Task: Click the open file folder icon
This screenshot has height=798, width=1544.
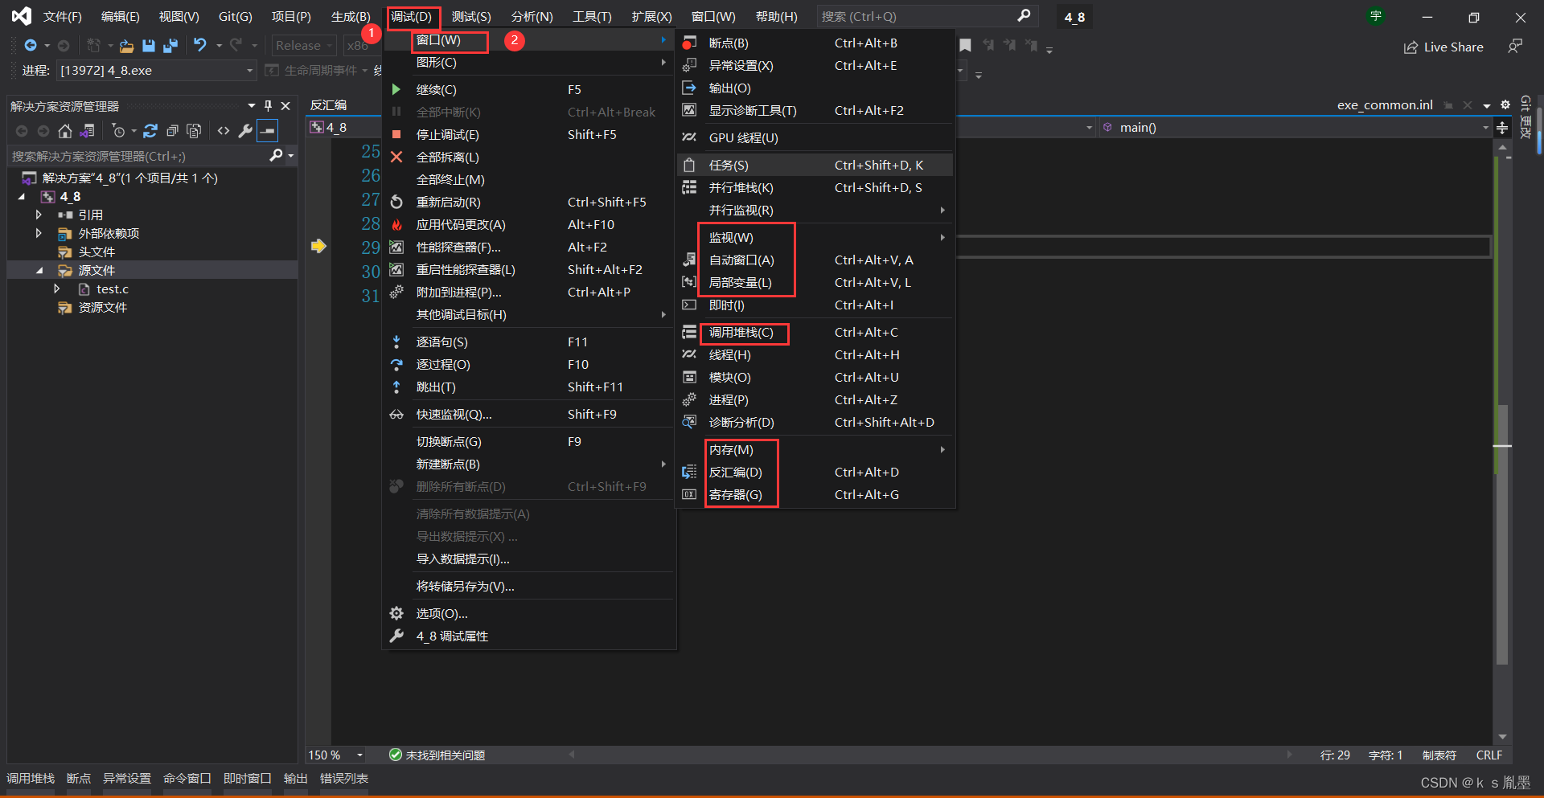Action: 126,46
